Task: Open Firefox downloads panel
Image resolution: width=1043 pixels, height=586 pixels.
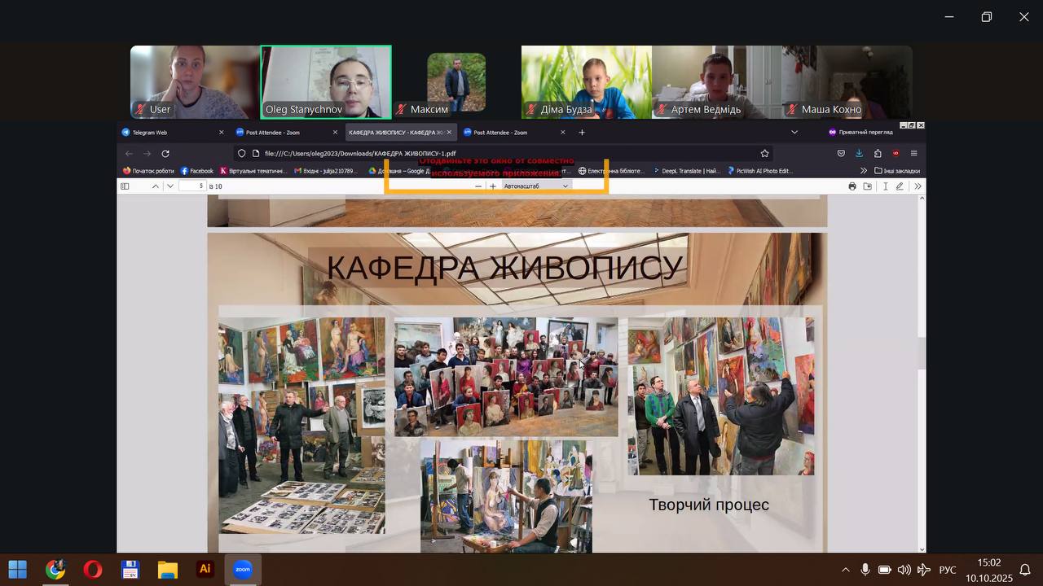Action: click(x=859, y=153)
